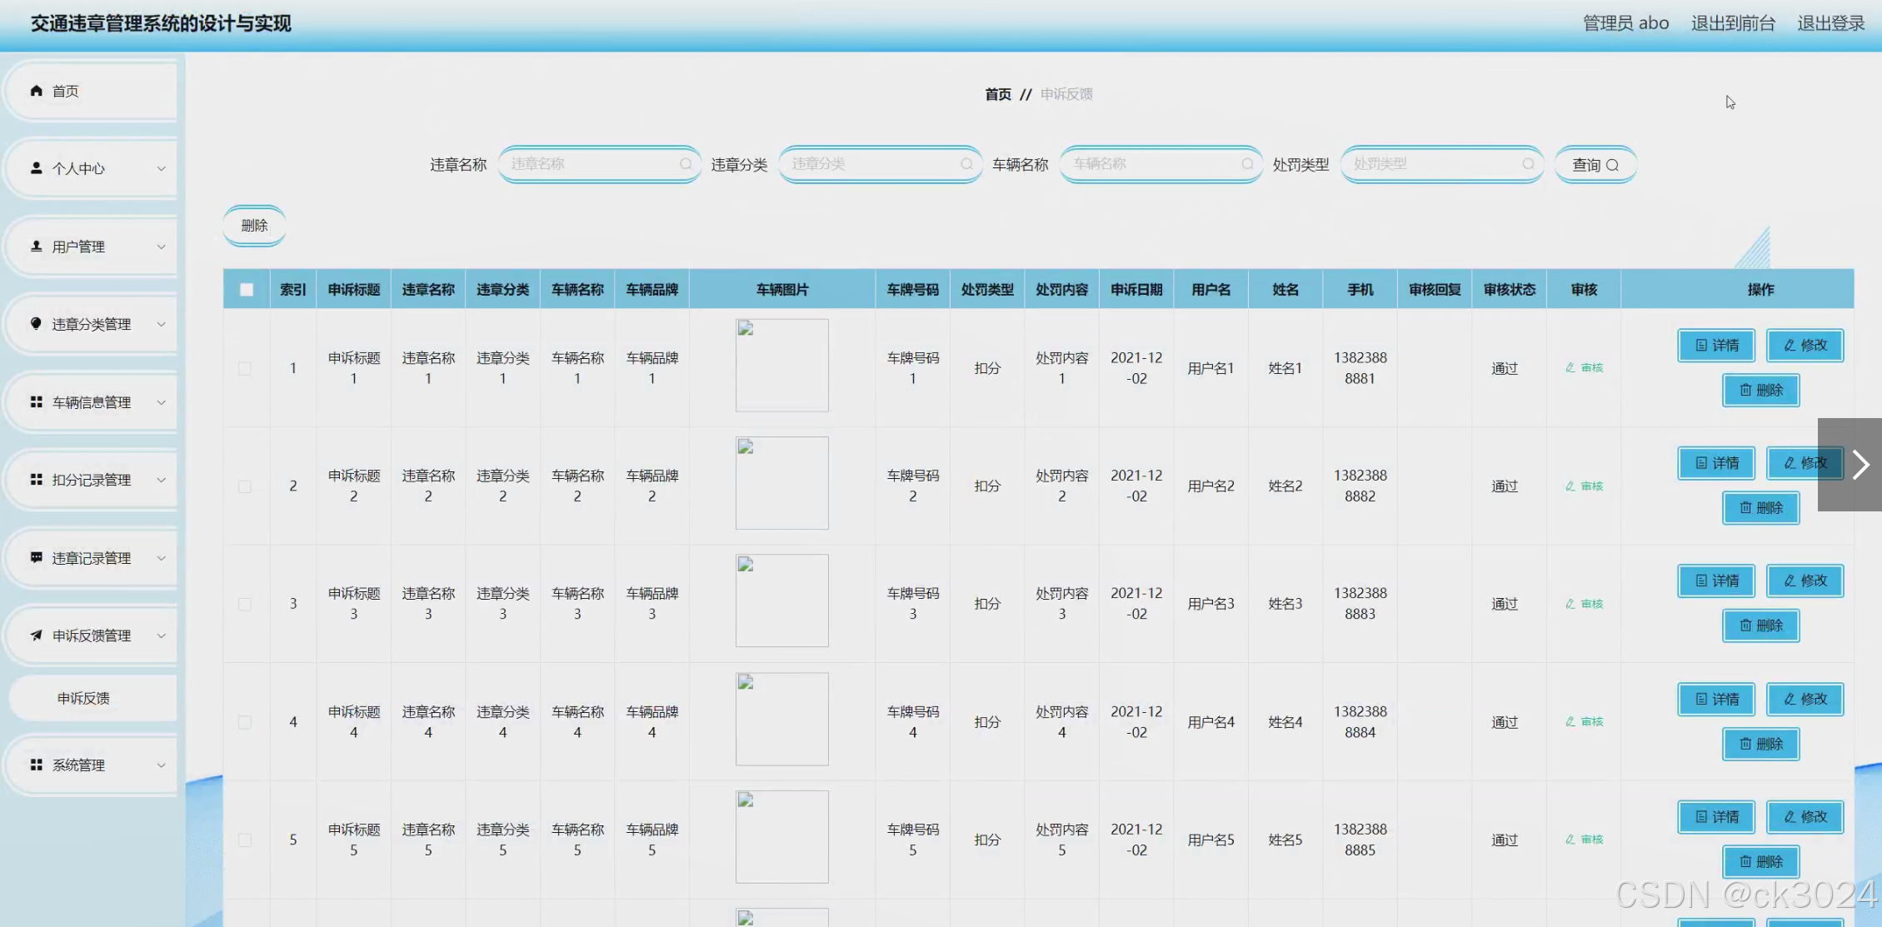Select the 申诉反馈 submenu item
The image size is (1882, 927).
(83, 698)
